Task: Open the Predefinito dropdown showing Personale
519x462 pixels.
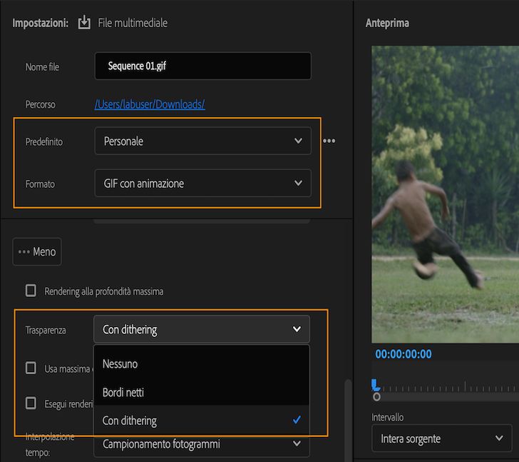Action: (x=202, y=141)
